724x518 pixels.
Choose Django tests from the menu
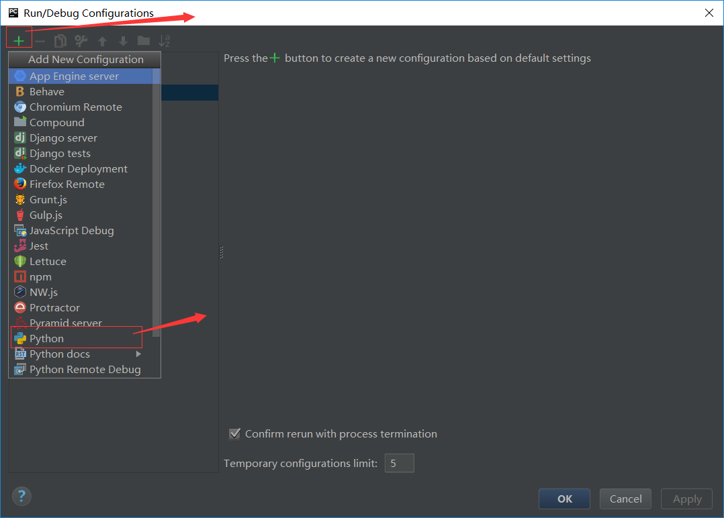coord(81,154)
